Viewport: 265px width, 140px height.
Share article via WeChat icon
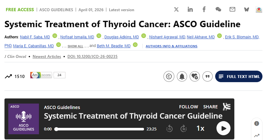coord(218,9)
